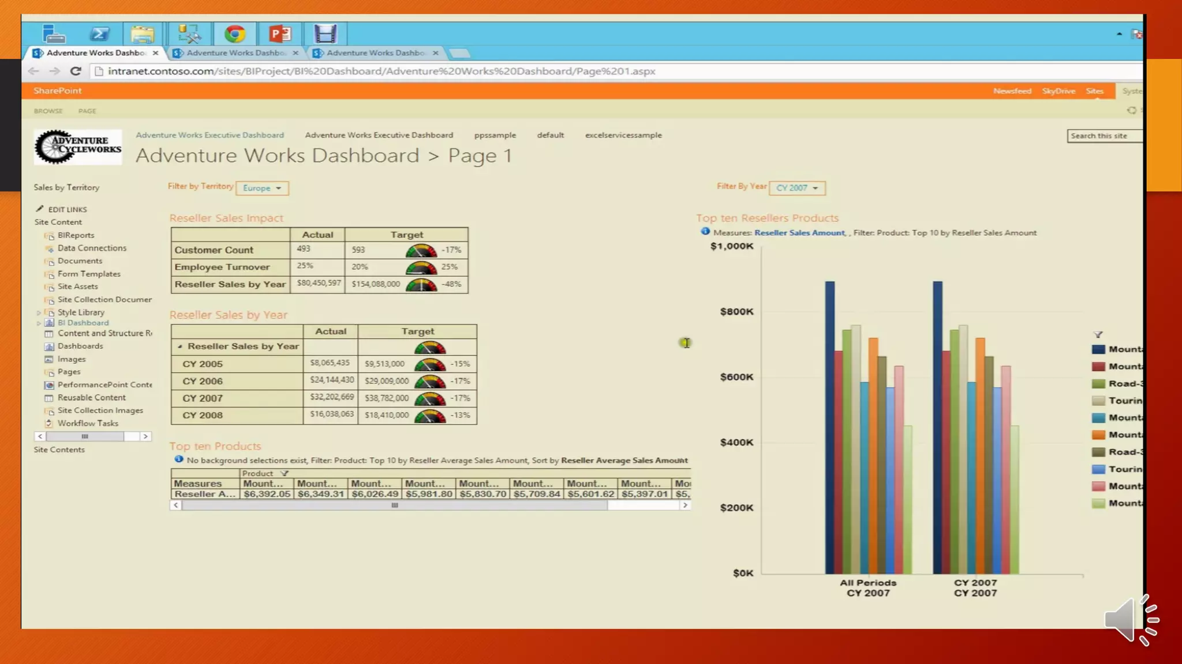Screen dimensions: 1182x664
Task: Click the CY 2007 target gauge indicator
Action: (430, 398)
